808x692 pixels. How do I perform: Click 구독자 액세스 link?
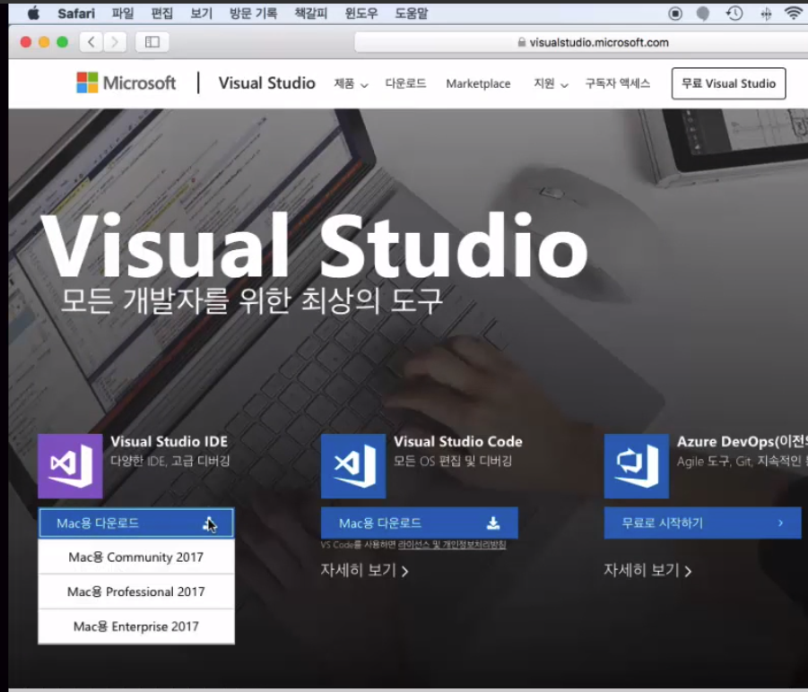click(x=617, y=83)
